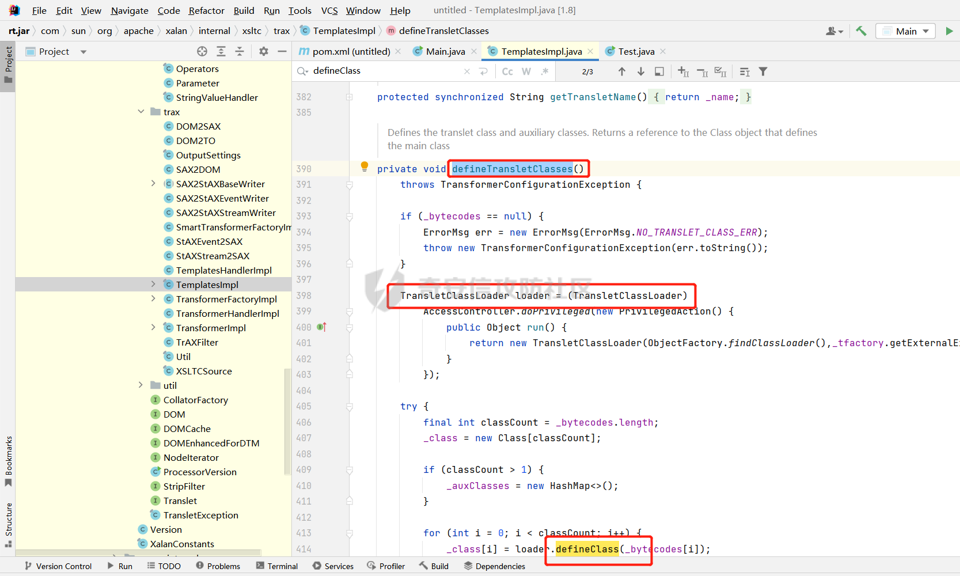Click the filter search results icon
960x576 pixels.
tap(763, 71)
